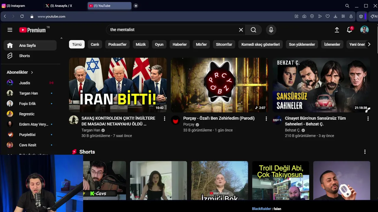Show more filter chips with right arrow
378x212 pixels.
(x=369, y=44)
